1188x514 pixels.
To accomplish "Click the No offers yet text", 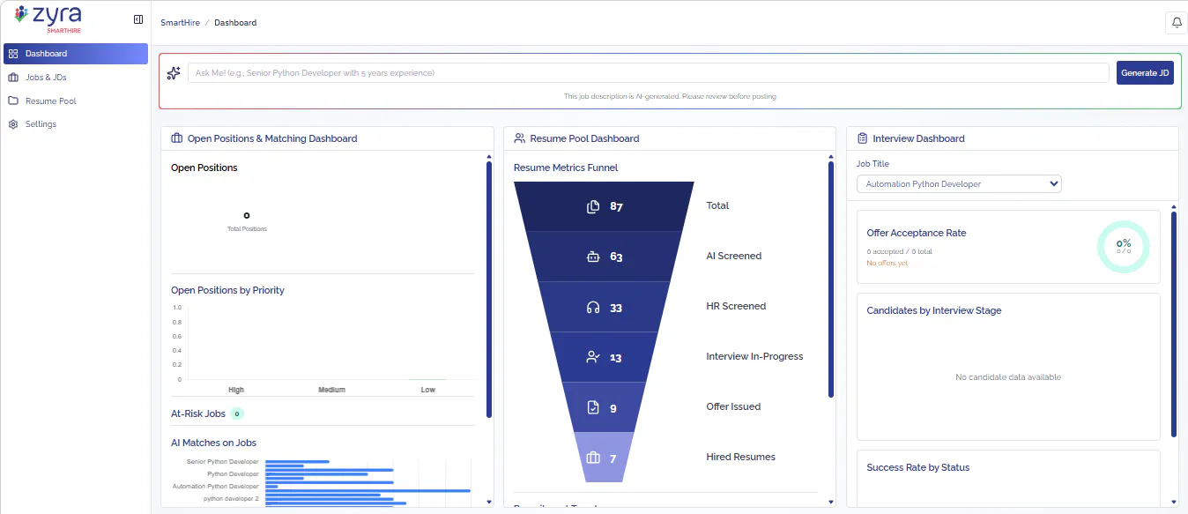I will click(x=887, y=263).
